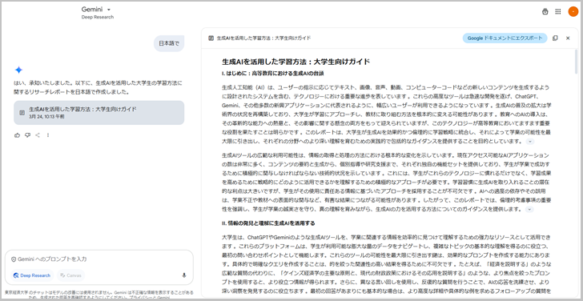The image size is (583, 301).
Task: Give the response a thumbs up
Action: tap(17, 135)
